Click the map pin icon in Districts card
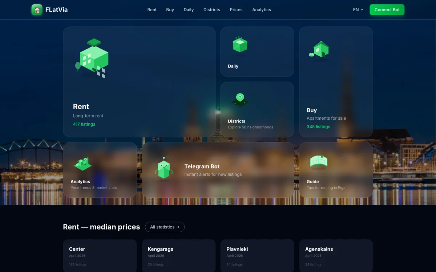This screenshot has width=436, height=272. tap(240, 99)
